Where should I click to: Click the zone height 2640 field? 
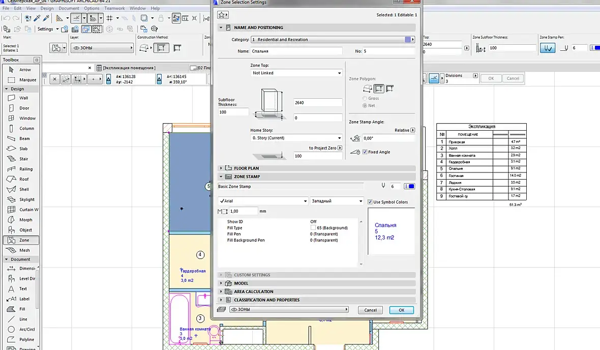coord(318,103)
